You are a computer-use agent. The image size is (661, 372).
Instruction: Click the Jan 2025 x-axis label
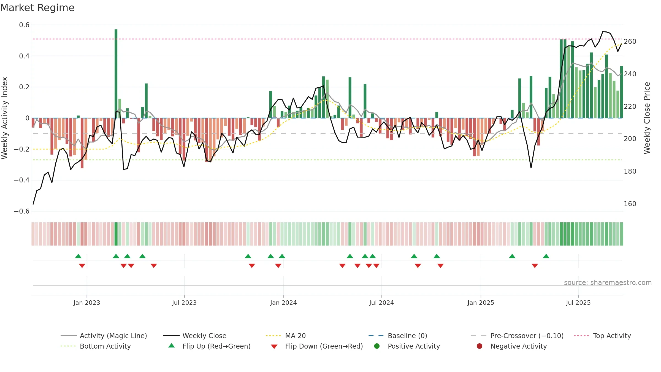click(481, 303)
